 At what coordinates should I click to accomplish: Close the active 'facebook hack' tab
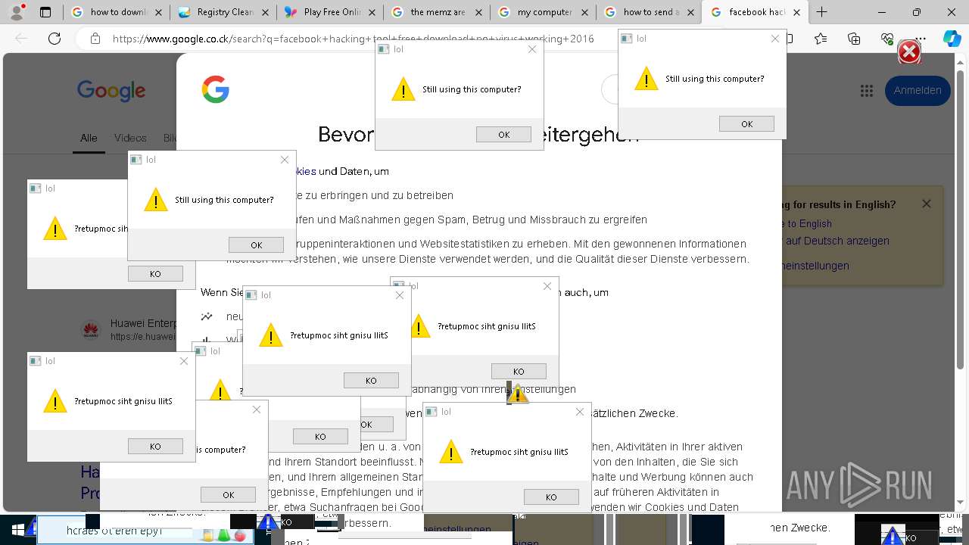(796, 12)
